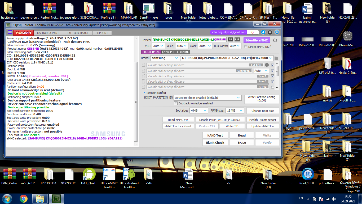Open the BOOT_PARTITION_EN dropdown
Image resolution: width=362 pixels, height=204 pixels.
click(208, 98)
